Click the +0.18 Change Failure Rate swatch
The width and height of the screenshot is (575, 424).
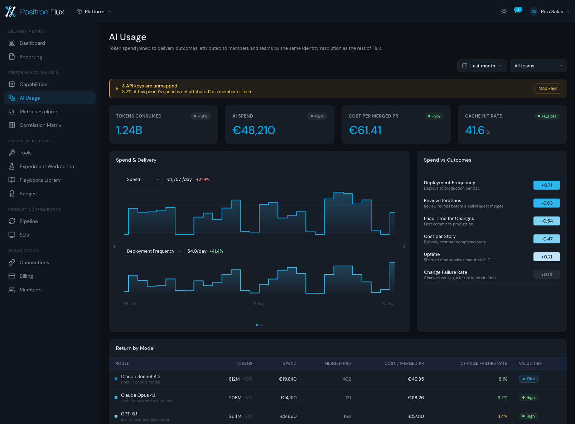[x=547, y=275]
